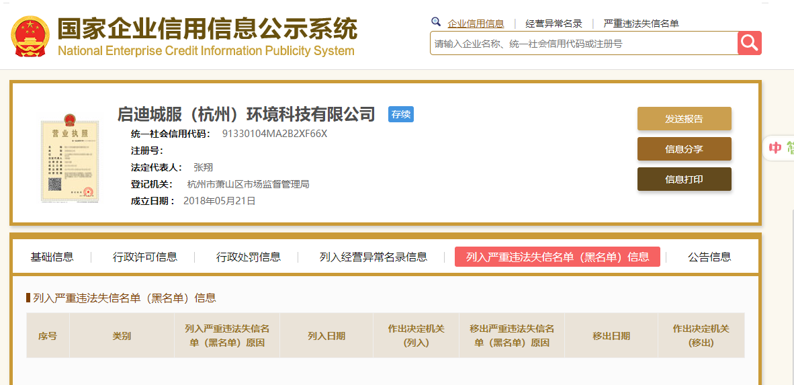The image size is (794, 385).
Task: Open the business license thumbnail image
Action: point(71,158)
